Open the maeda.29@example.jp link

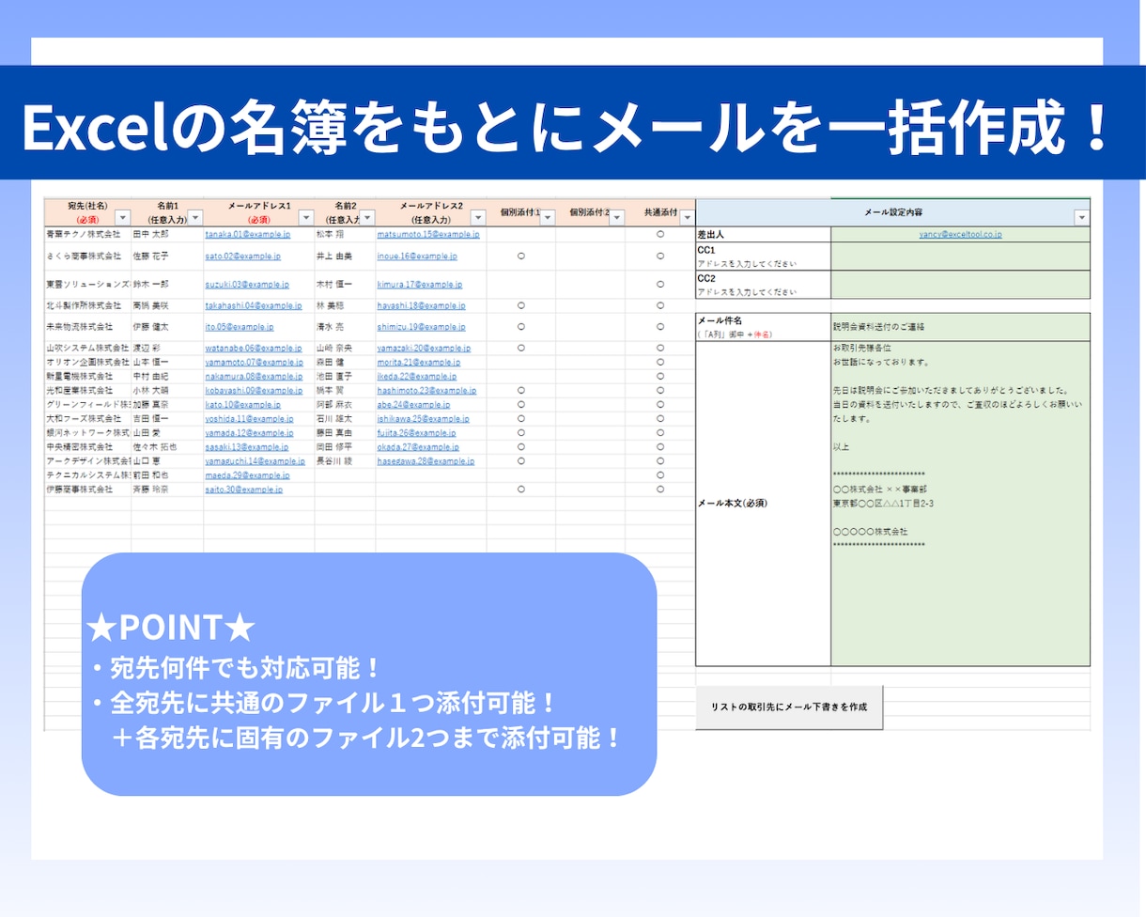246,475
